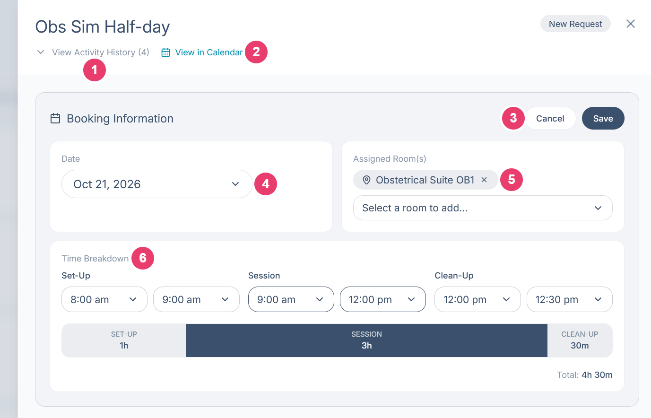Change Session start time 9:00 am
This screenshot has width=651, height=418.
[x=291, y=299]
